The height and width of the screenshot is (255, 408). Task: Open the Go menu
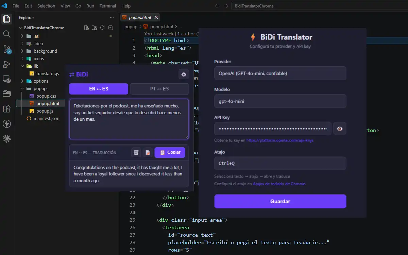[x=78, y=6]
